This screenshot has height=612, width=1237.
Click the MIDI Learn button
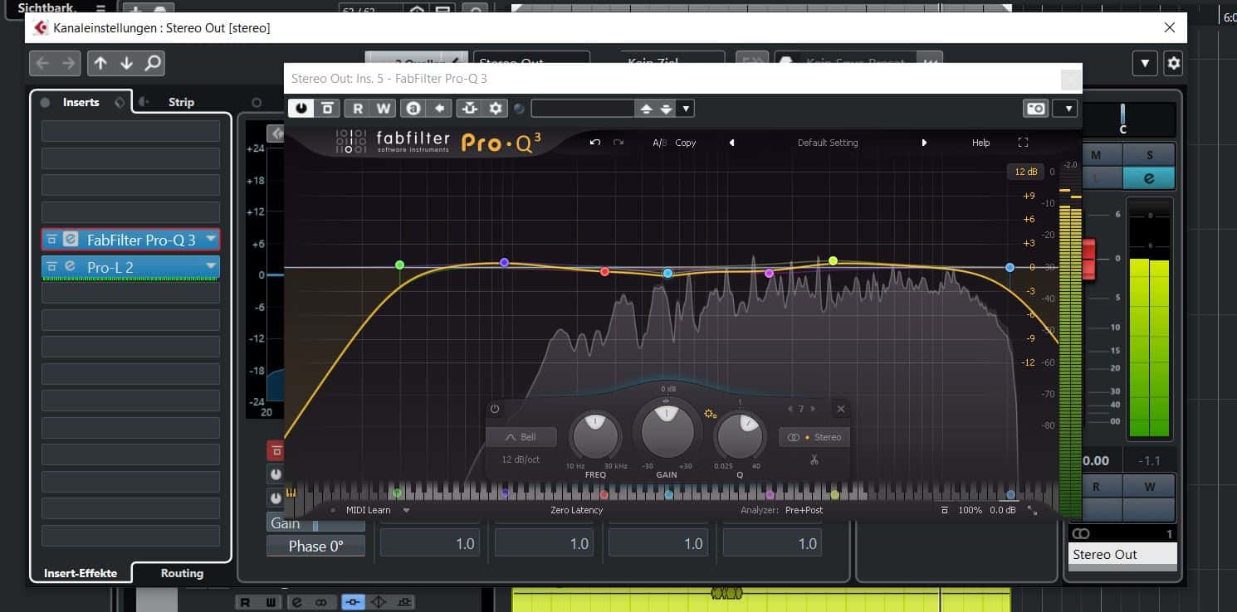368,510
